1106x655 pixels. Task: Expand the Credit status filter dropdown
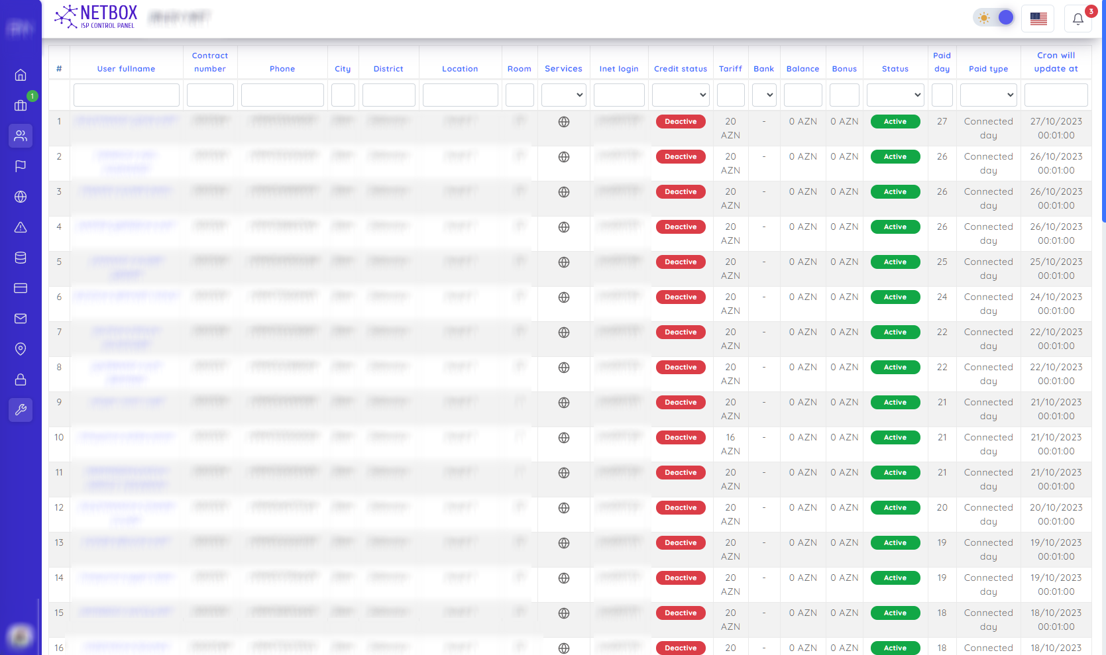681,95
